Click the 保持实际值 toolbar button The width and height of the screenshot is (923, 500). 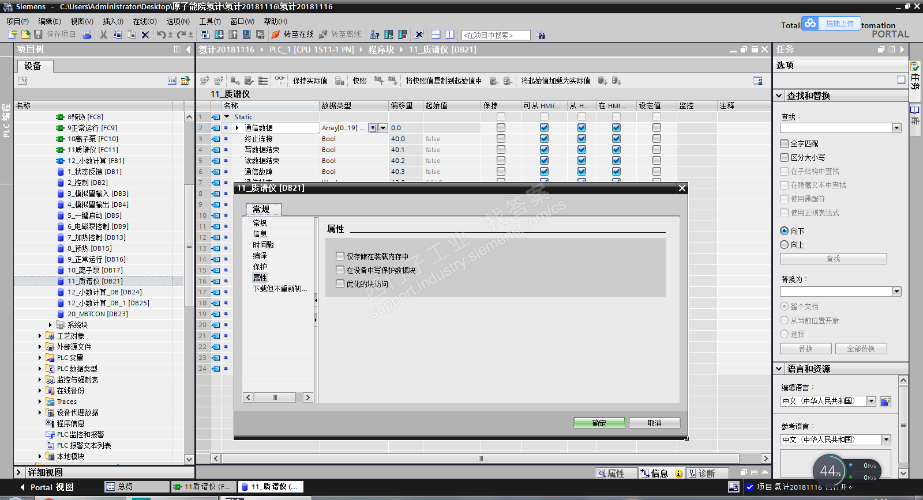(x=310, y=81)
